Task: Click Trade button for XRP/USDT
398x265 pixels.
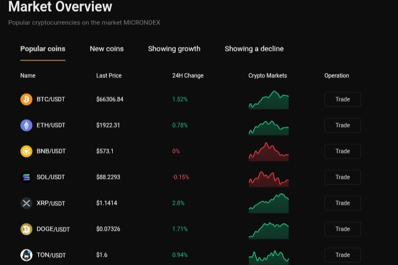Action: 342,203
